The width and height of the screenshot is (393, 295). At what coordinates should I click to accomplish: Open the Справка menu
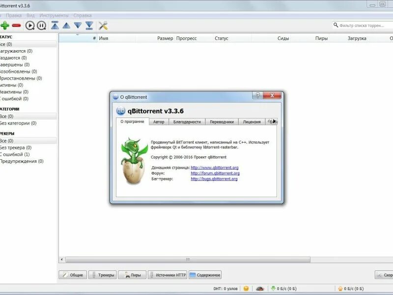pos(83,15)
